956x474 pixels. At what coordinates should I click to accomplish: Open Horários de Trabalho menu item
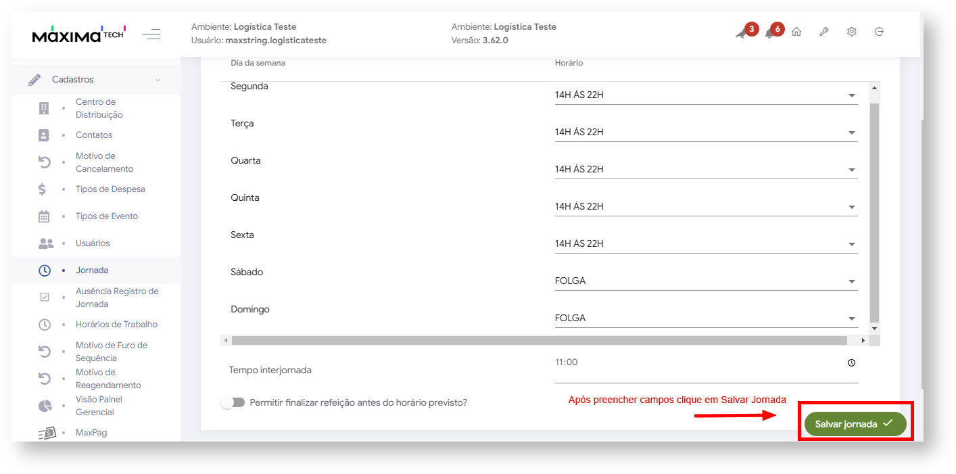(116, 325)
